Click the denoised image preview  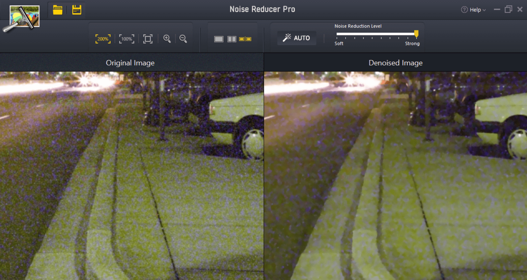pyautogui.click(x=396, y=176)
